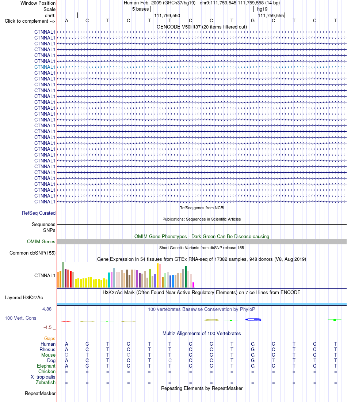
Task: Open '100 vertebrates Basewise Conservation by PhyloP' title
Action: 202,309
